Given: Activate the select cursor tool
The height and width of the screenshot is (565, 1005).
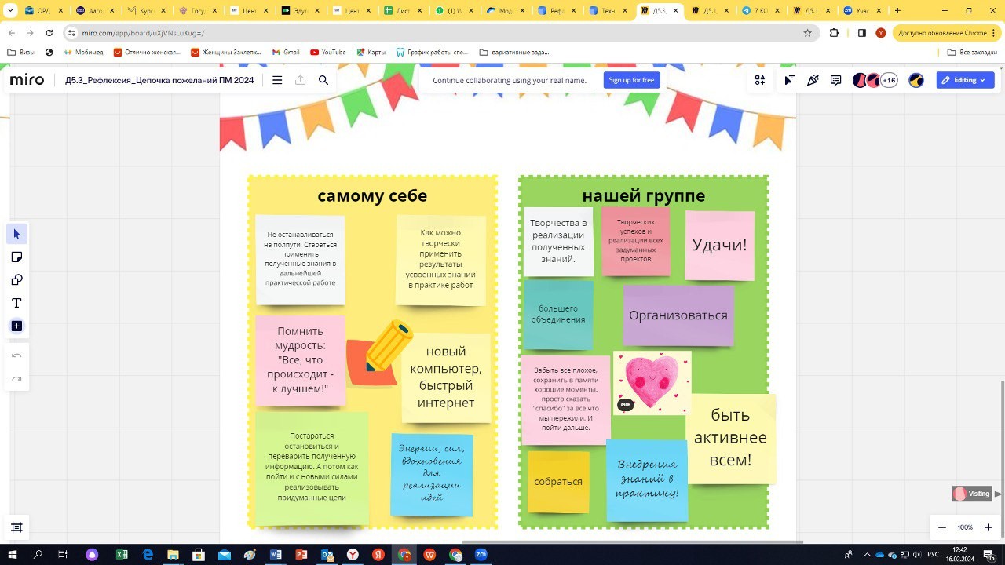Looking at the screenshot, I should pyautogui.click(x=16, y=234).
